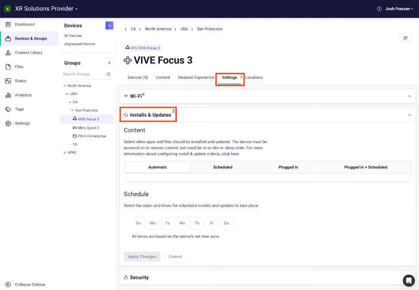Add a new group with plus button
This screenshot has height=290, width=419.
click(x=109, y=63)
